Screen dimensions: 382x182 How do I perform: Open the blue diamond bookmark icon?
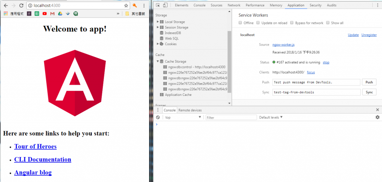click(68, 14)
